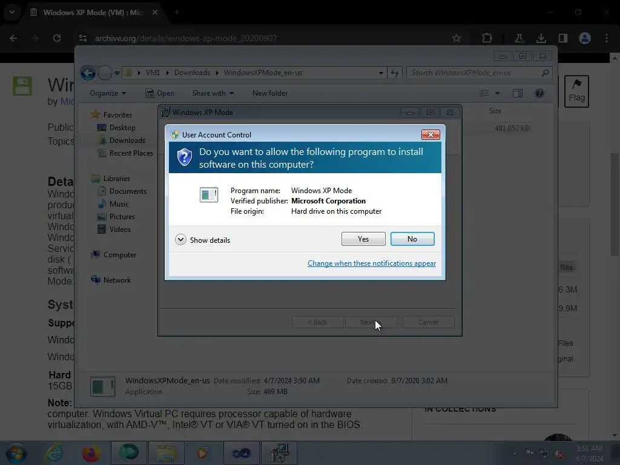620x465 pixels.
Task: Click the UAC shield question icon
Action: (x=184, y=157)
